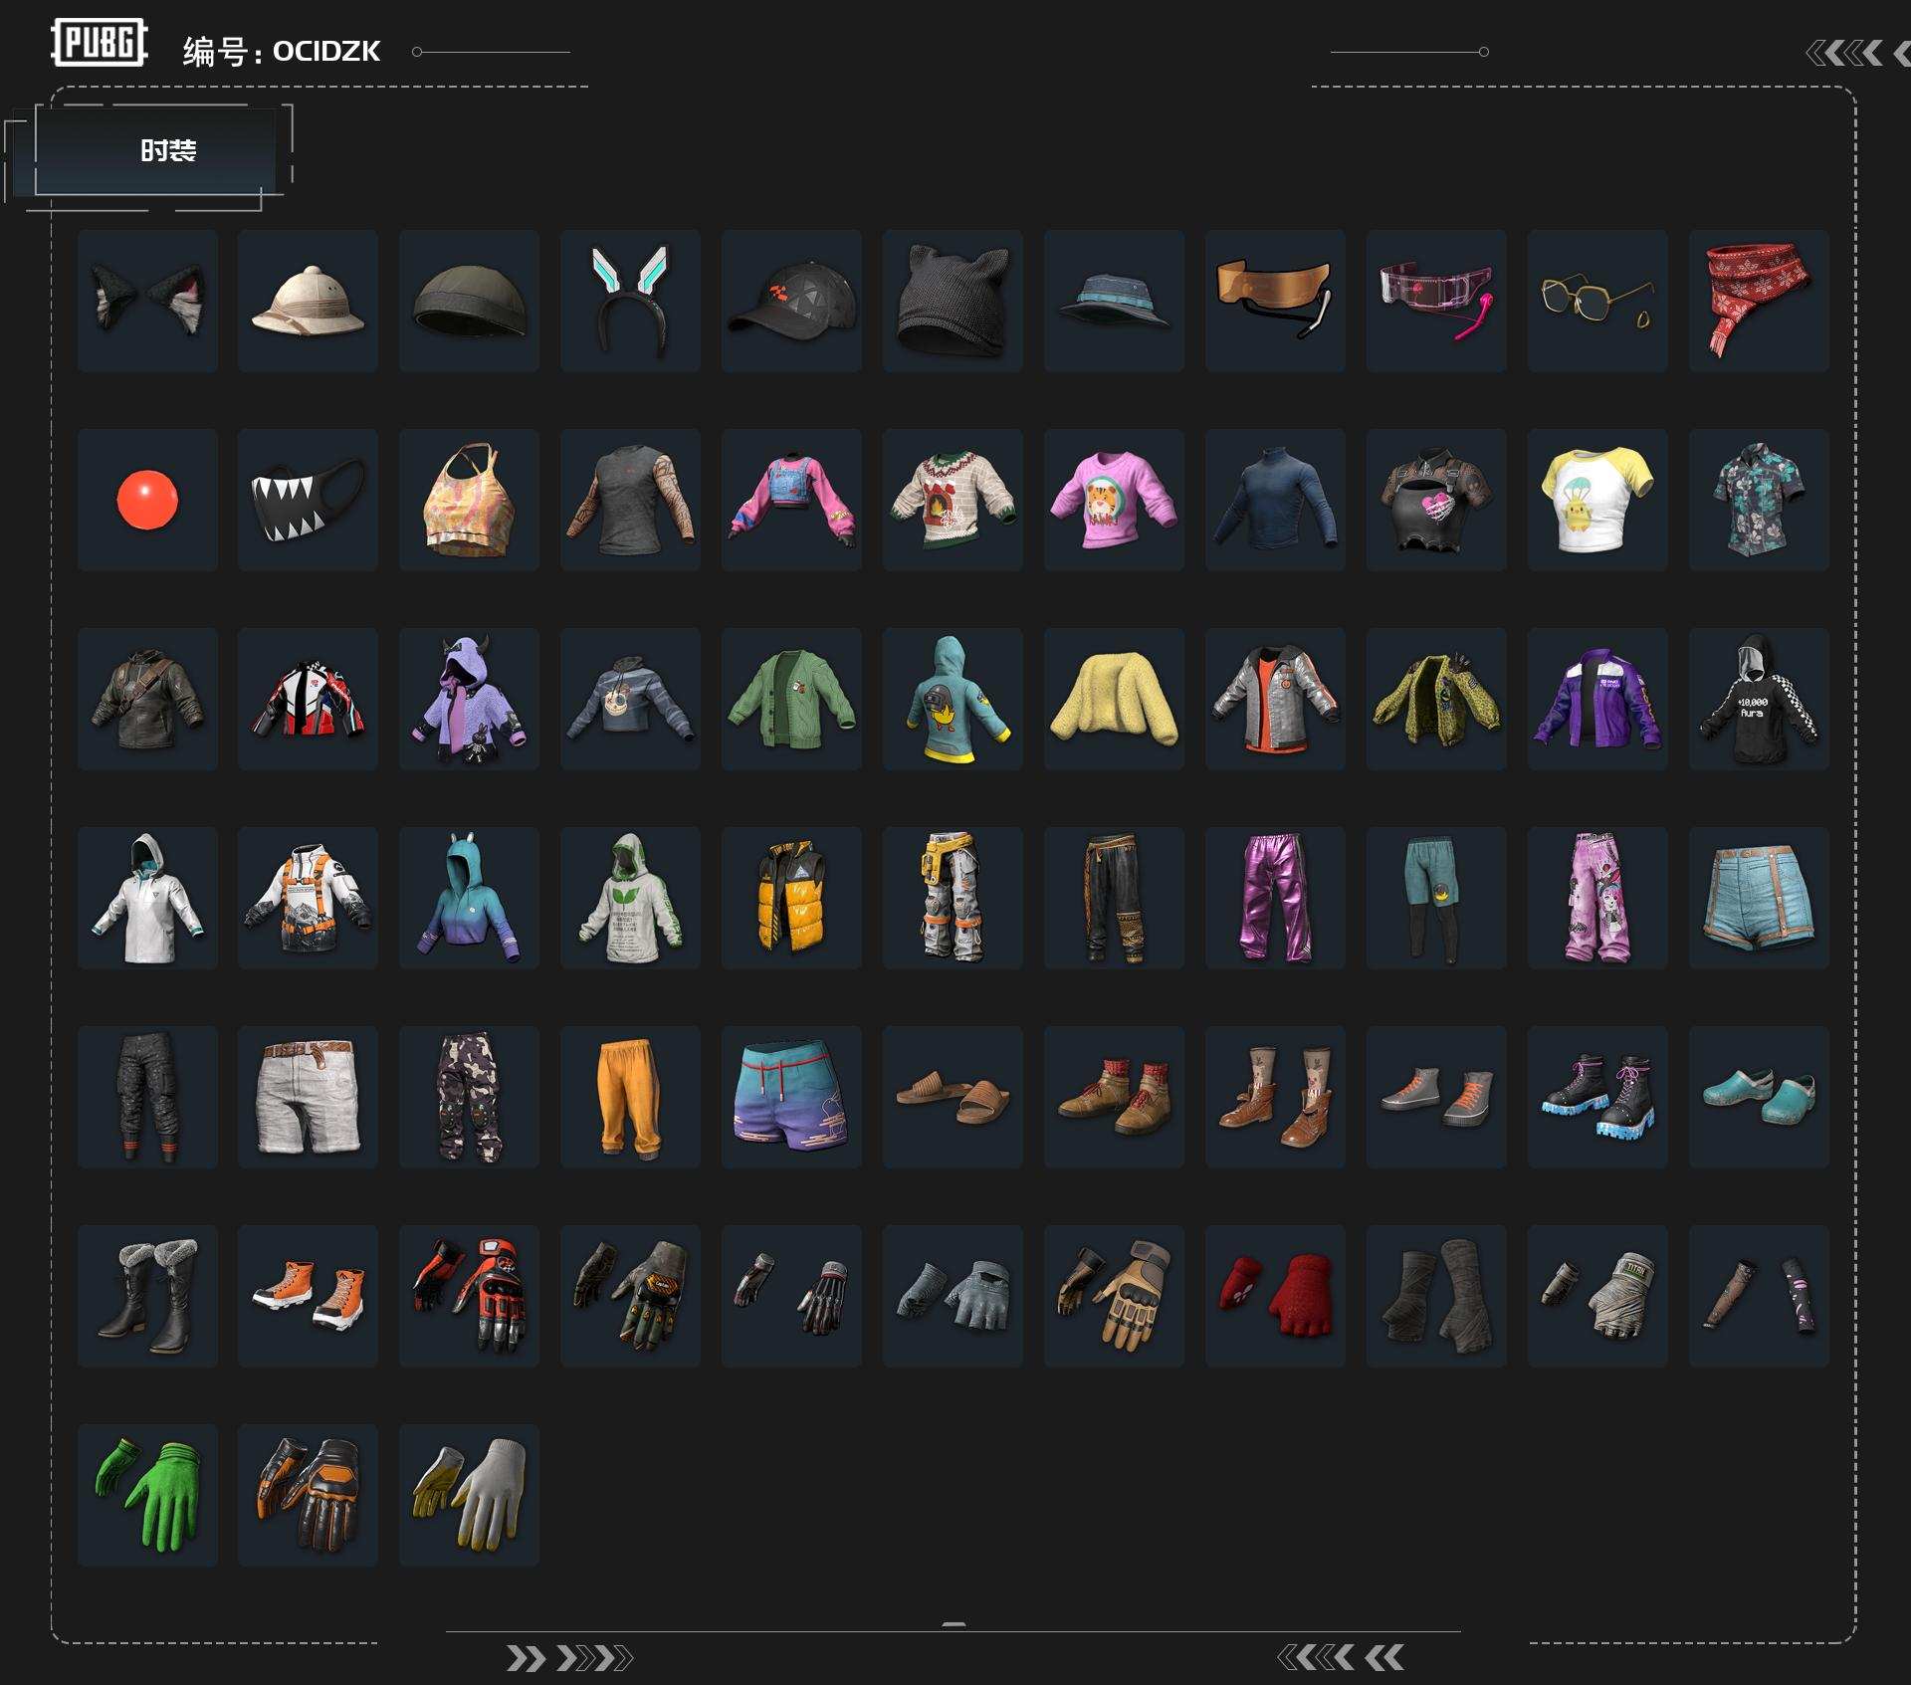Select the purple camo pants
This screenshot has height=1685, width=1911.
click(470, 1097)
